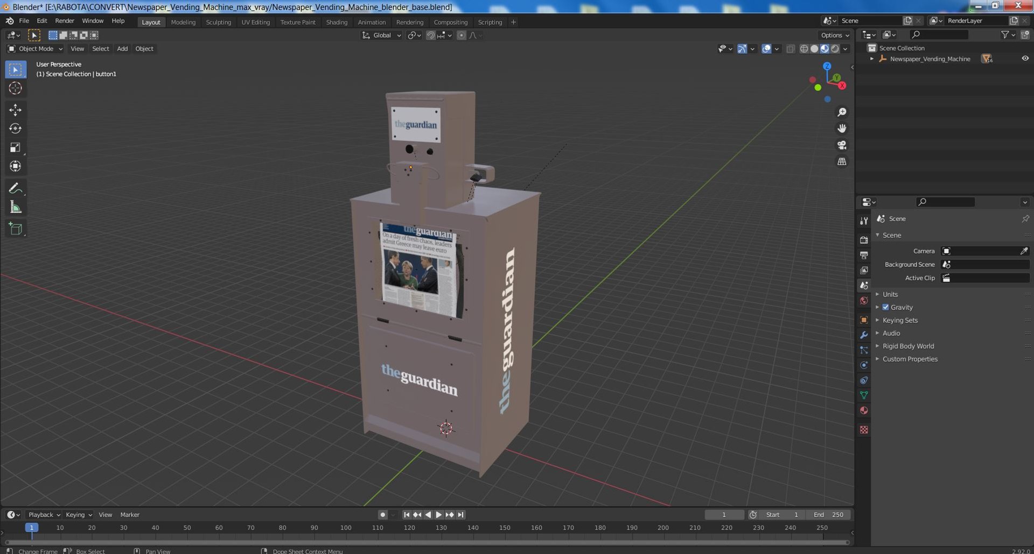Hide Newspaper_Vending_Machine with eye icon
This screenshot has height=554, width=1034.
(x=1025, y=59)
